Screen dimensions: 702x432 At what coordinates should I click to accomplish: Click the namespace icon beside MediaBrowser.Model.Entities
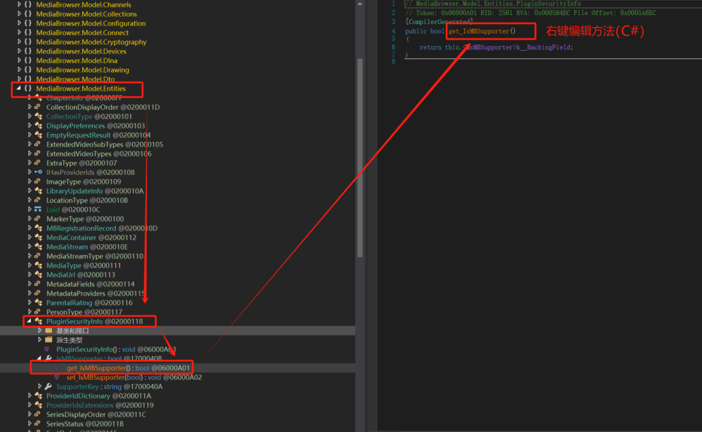pyautogui.click(x=27, y=88)
